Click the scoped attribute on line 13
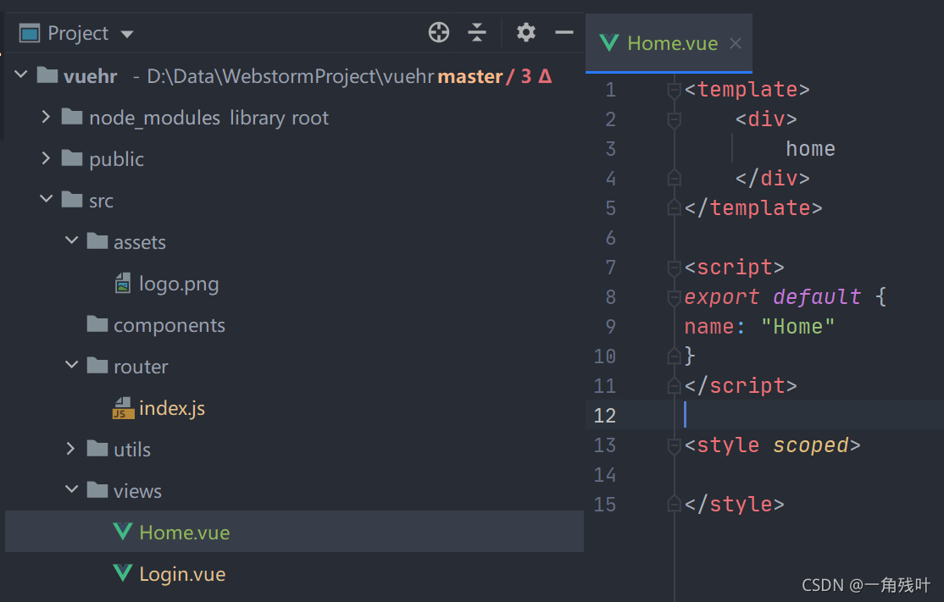The image size is (944, 602). pyautogui.click(x=811, y=445)
